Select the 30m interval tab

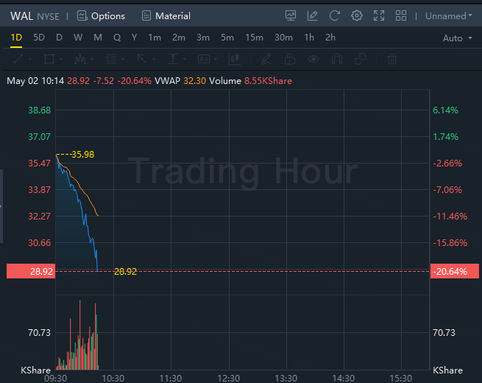click(x=283, y=38)
